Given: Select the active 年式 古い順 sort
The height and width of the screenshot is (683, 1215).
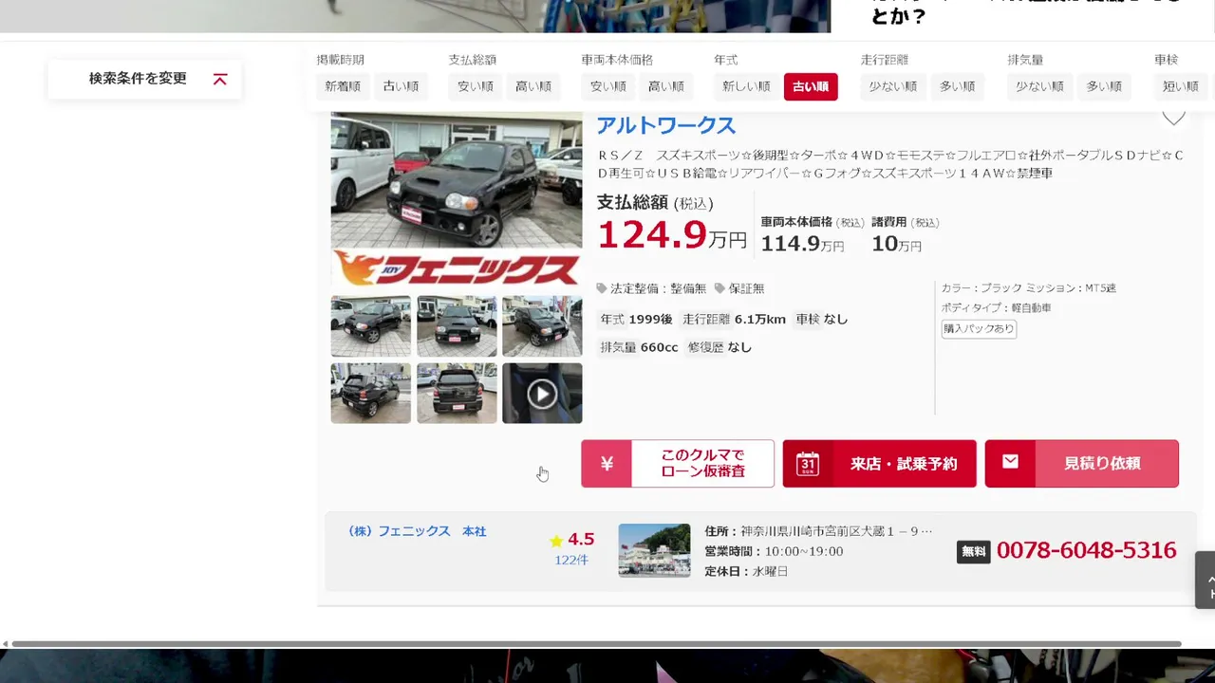Looking at the screenshot, I should click(811, 86).
